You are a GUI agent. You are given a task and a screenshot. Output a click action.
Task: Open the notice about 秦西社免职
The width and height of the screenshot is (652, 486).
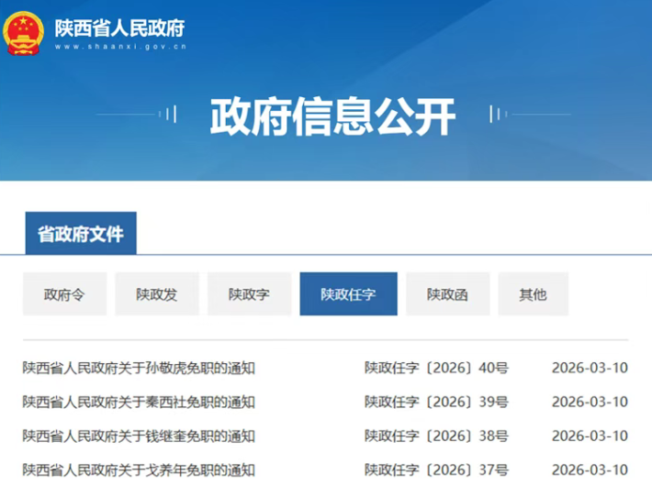coord(139,402)
